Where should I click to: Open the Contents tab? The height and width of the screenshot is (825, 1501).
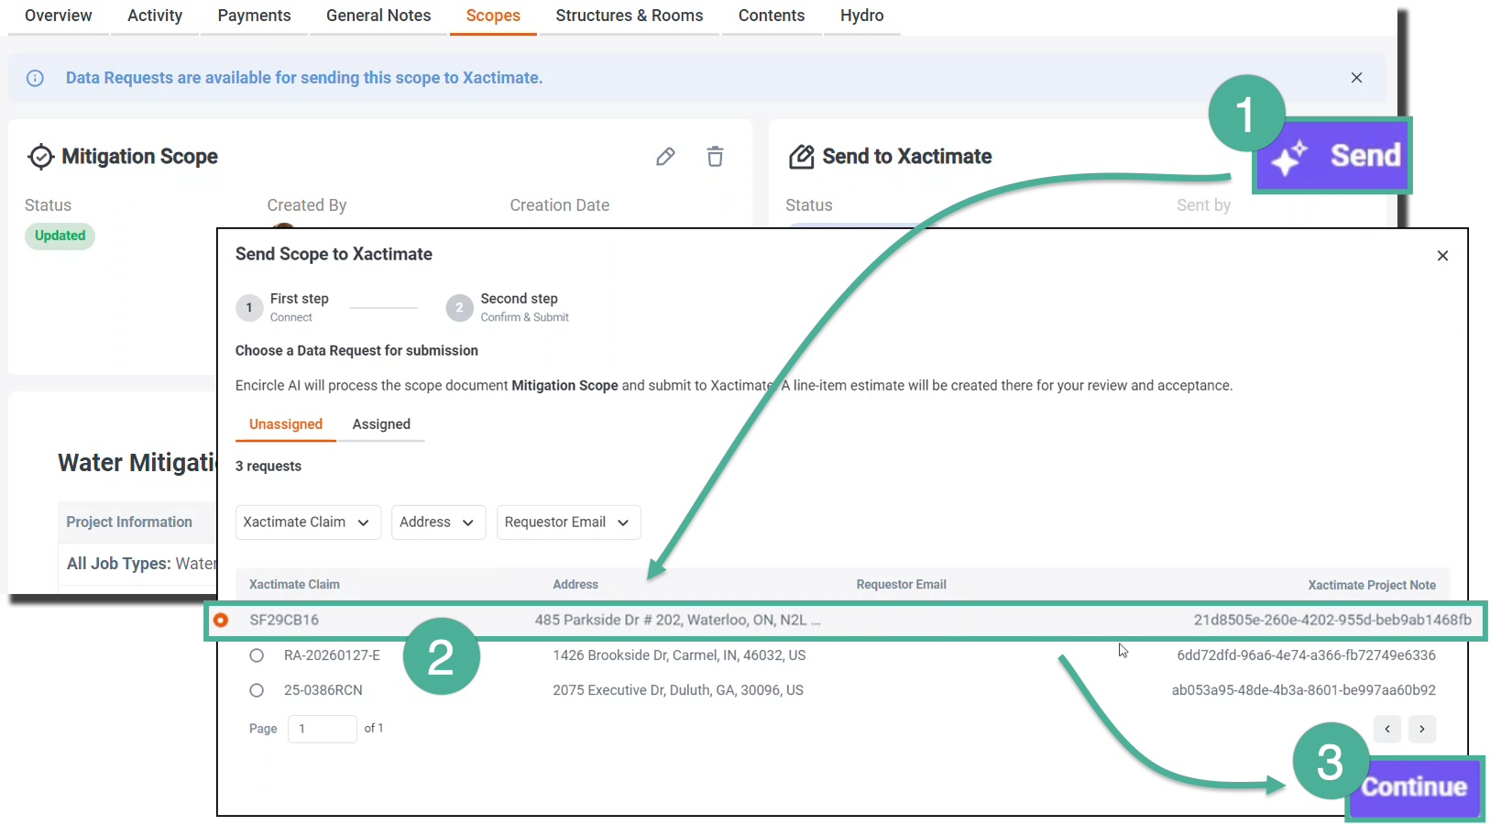point(772,16)
